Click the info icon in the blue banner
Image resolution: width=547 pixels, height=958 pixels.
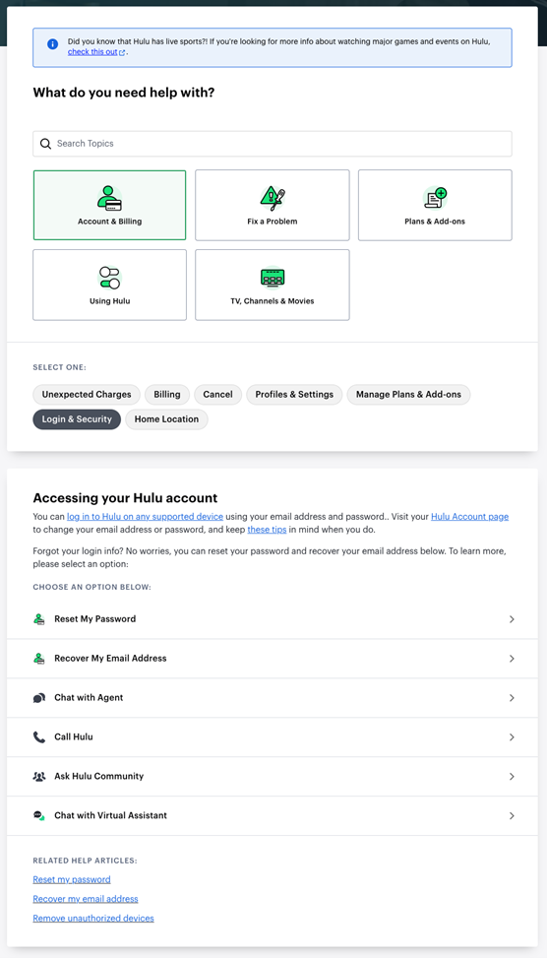tap(52, 44)
